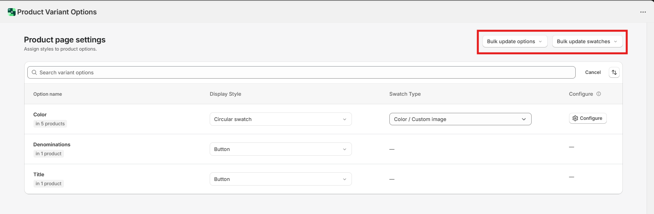
Task: Open Color's Circular swatch display style dropdown
Action: click(x=280, y=119)
